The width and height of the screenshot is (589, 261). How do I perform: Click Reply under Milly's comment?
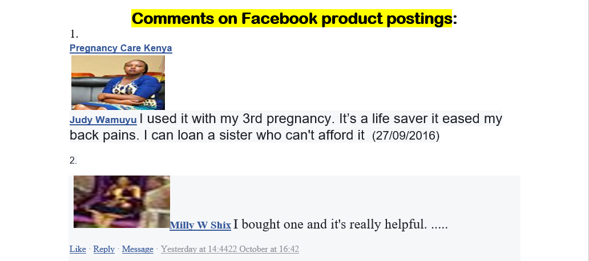click(104, 249)
